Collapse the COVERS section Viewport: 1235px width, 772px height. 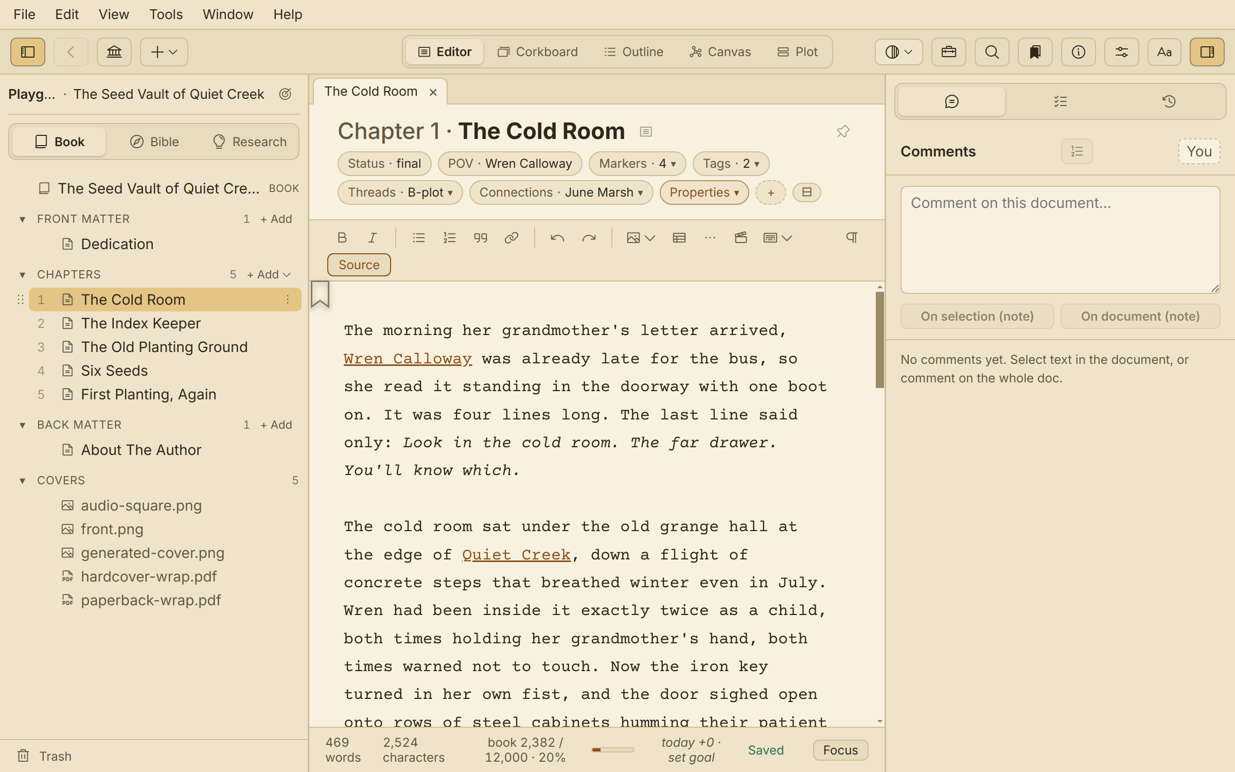click(x=22, y=481)
